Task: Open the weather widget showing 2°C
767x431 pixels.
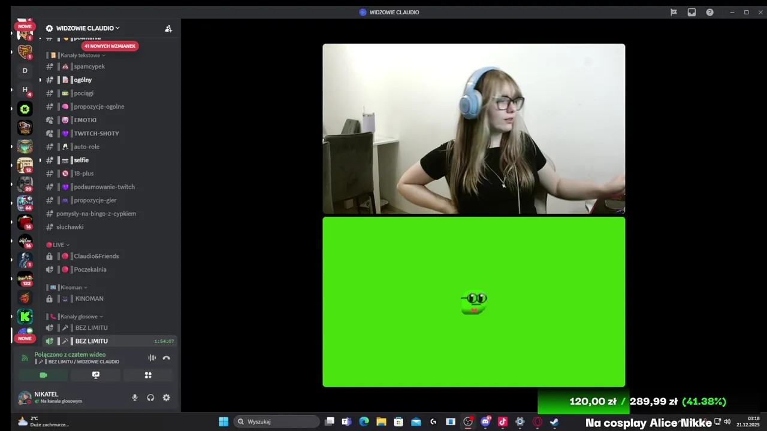Action: [x=43, y=421]
